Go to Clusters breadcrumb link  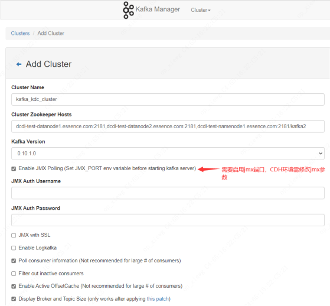point(20,33)
